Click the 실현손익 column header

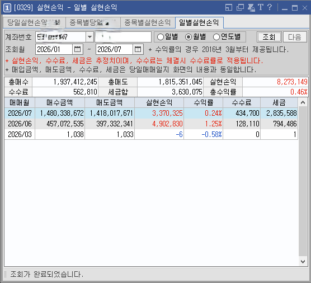coord(159,102)
